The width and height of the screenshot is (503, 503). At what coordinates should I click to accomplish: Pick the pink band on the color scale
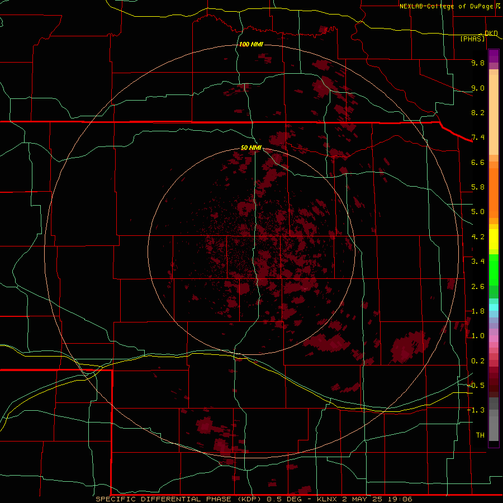coord(493,339)
